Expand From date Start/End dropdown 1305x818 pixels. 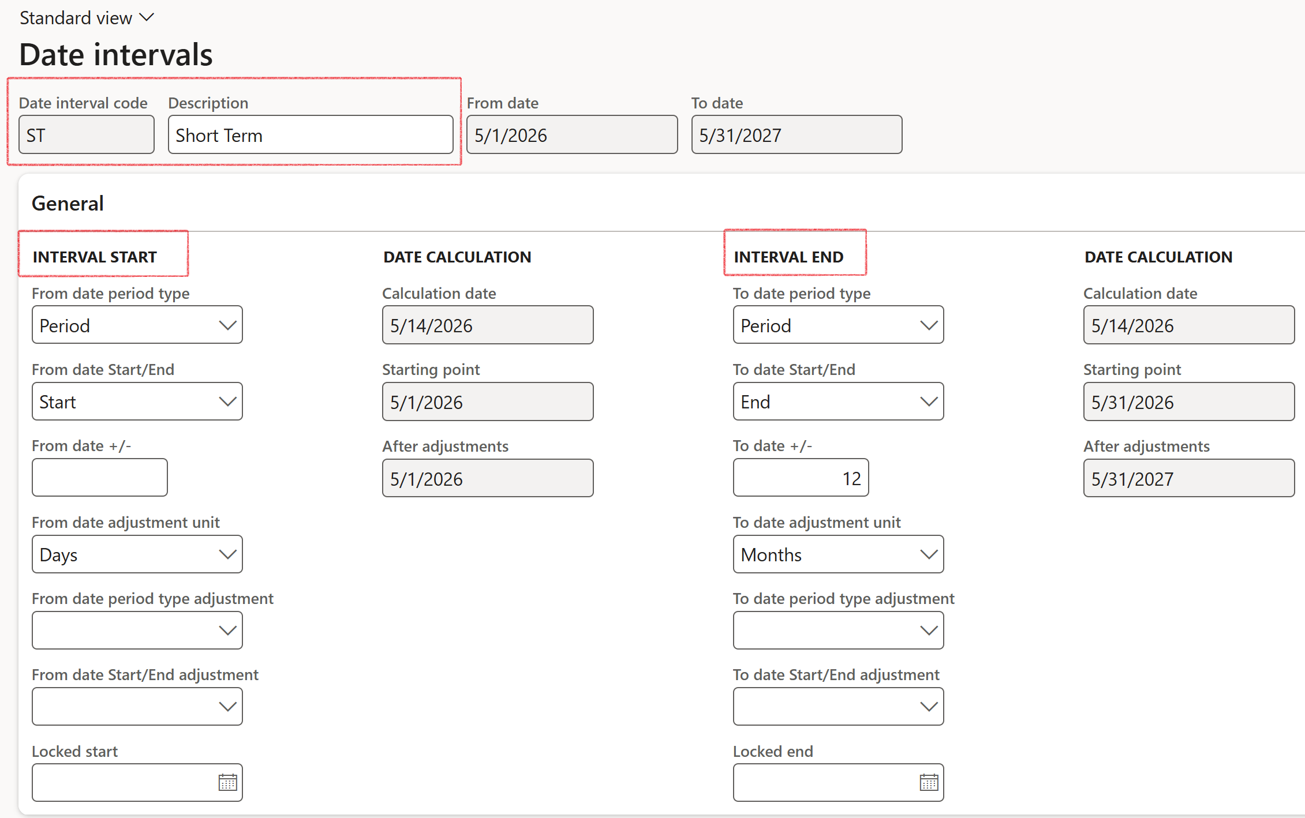pyautogui.click(x=137, y=401)
